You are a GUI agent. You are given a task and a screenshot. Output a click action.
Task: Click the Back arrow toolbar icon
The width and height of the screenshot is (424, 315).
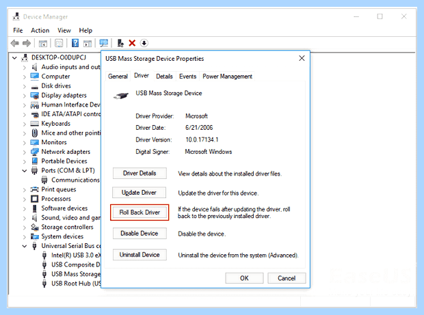(x=14, y=43)
